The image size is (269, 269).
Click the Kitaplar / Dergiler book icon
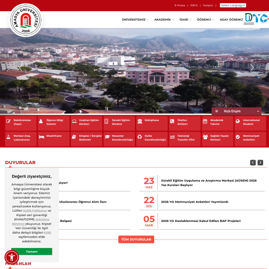click(x=74, y=137)
